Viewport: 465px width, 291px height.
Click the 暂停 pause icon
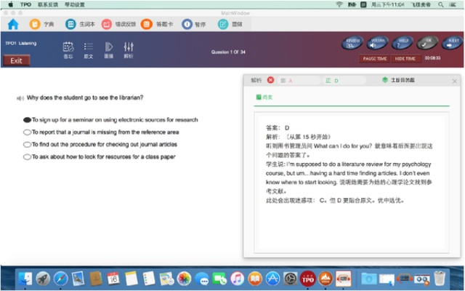point(187,24)
